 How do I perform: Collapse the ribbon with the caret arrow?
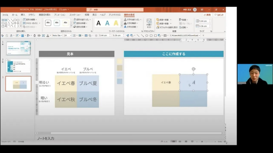pyautogui.click(x=225, y=32)
